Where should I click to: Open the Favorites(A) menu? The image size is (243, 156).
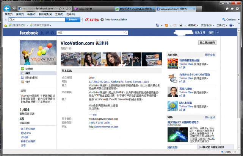(45, 14)
